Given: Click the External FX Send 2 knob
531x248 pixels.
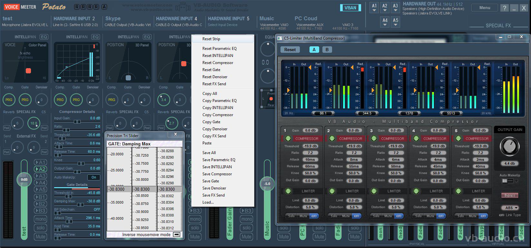Looking at the screenshot, I should (34, 148).
